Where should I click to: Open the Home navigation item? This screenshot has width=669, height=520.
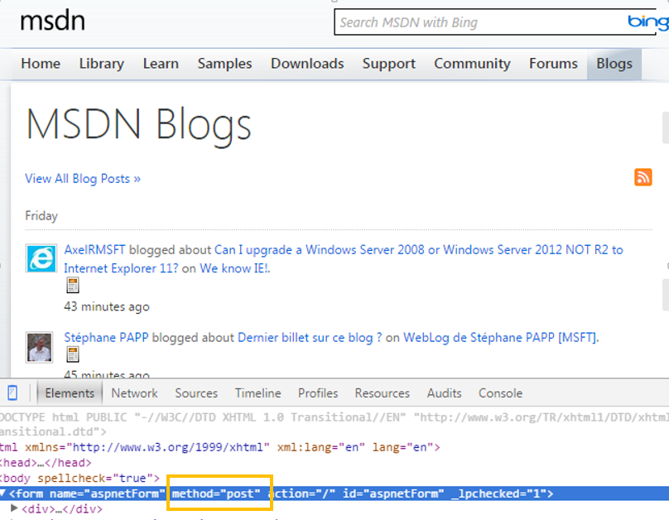(41, 64)
